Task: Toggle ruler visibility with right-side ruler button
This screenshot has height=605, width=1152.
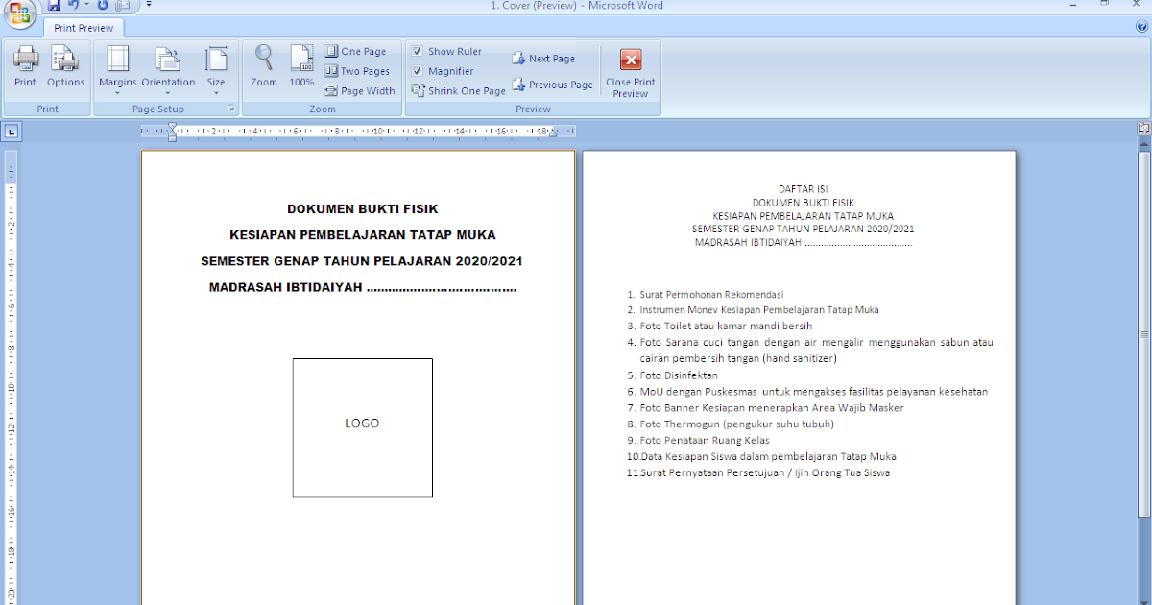Action: 1142,126
